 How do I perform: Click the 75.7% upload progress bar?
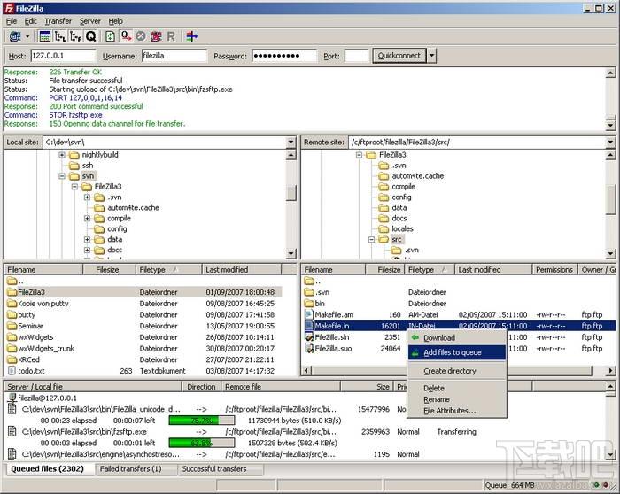(x=202, y=421)
